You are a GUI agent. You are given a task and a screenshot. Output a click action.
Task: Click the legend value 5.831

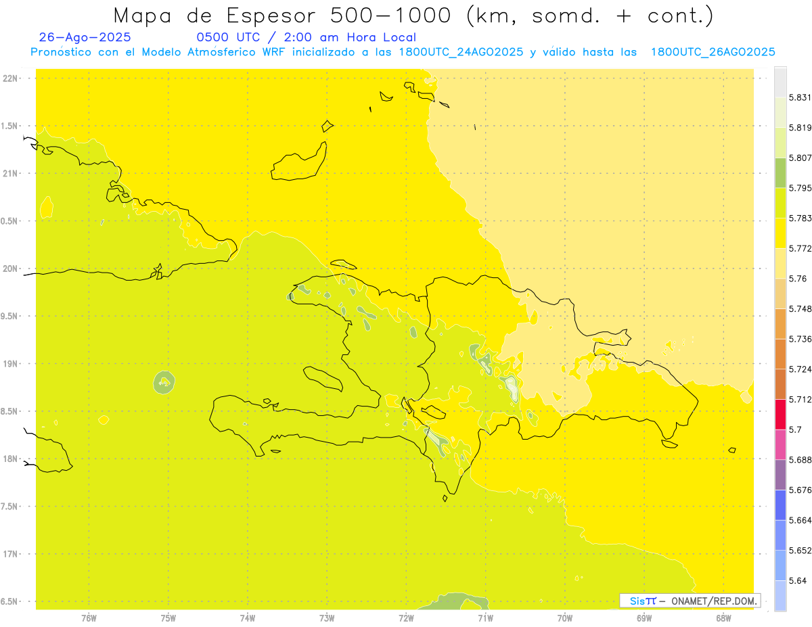(799, 97)
